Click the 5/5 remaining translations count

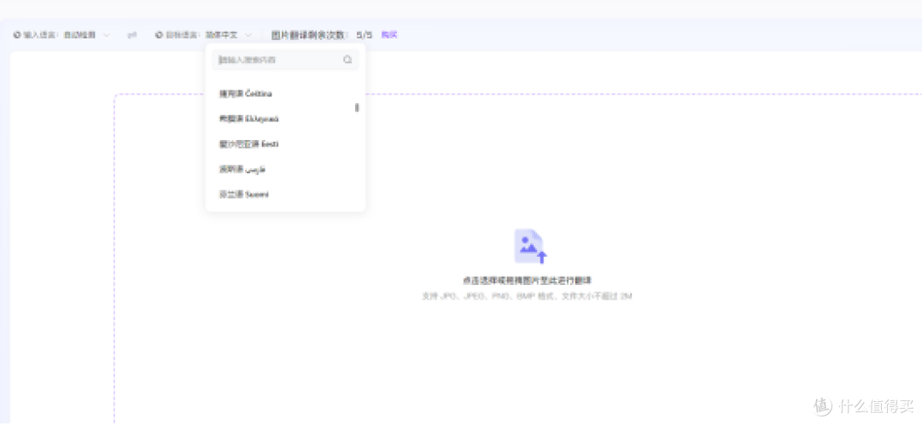click(x=365, y=35)
